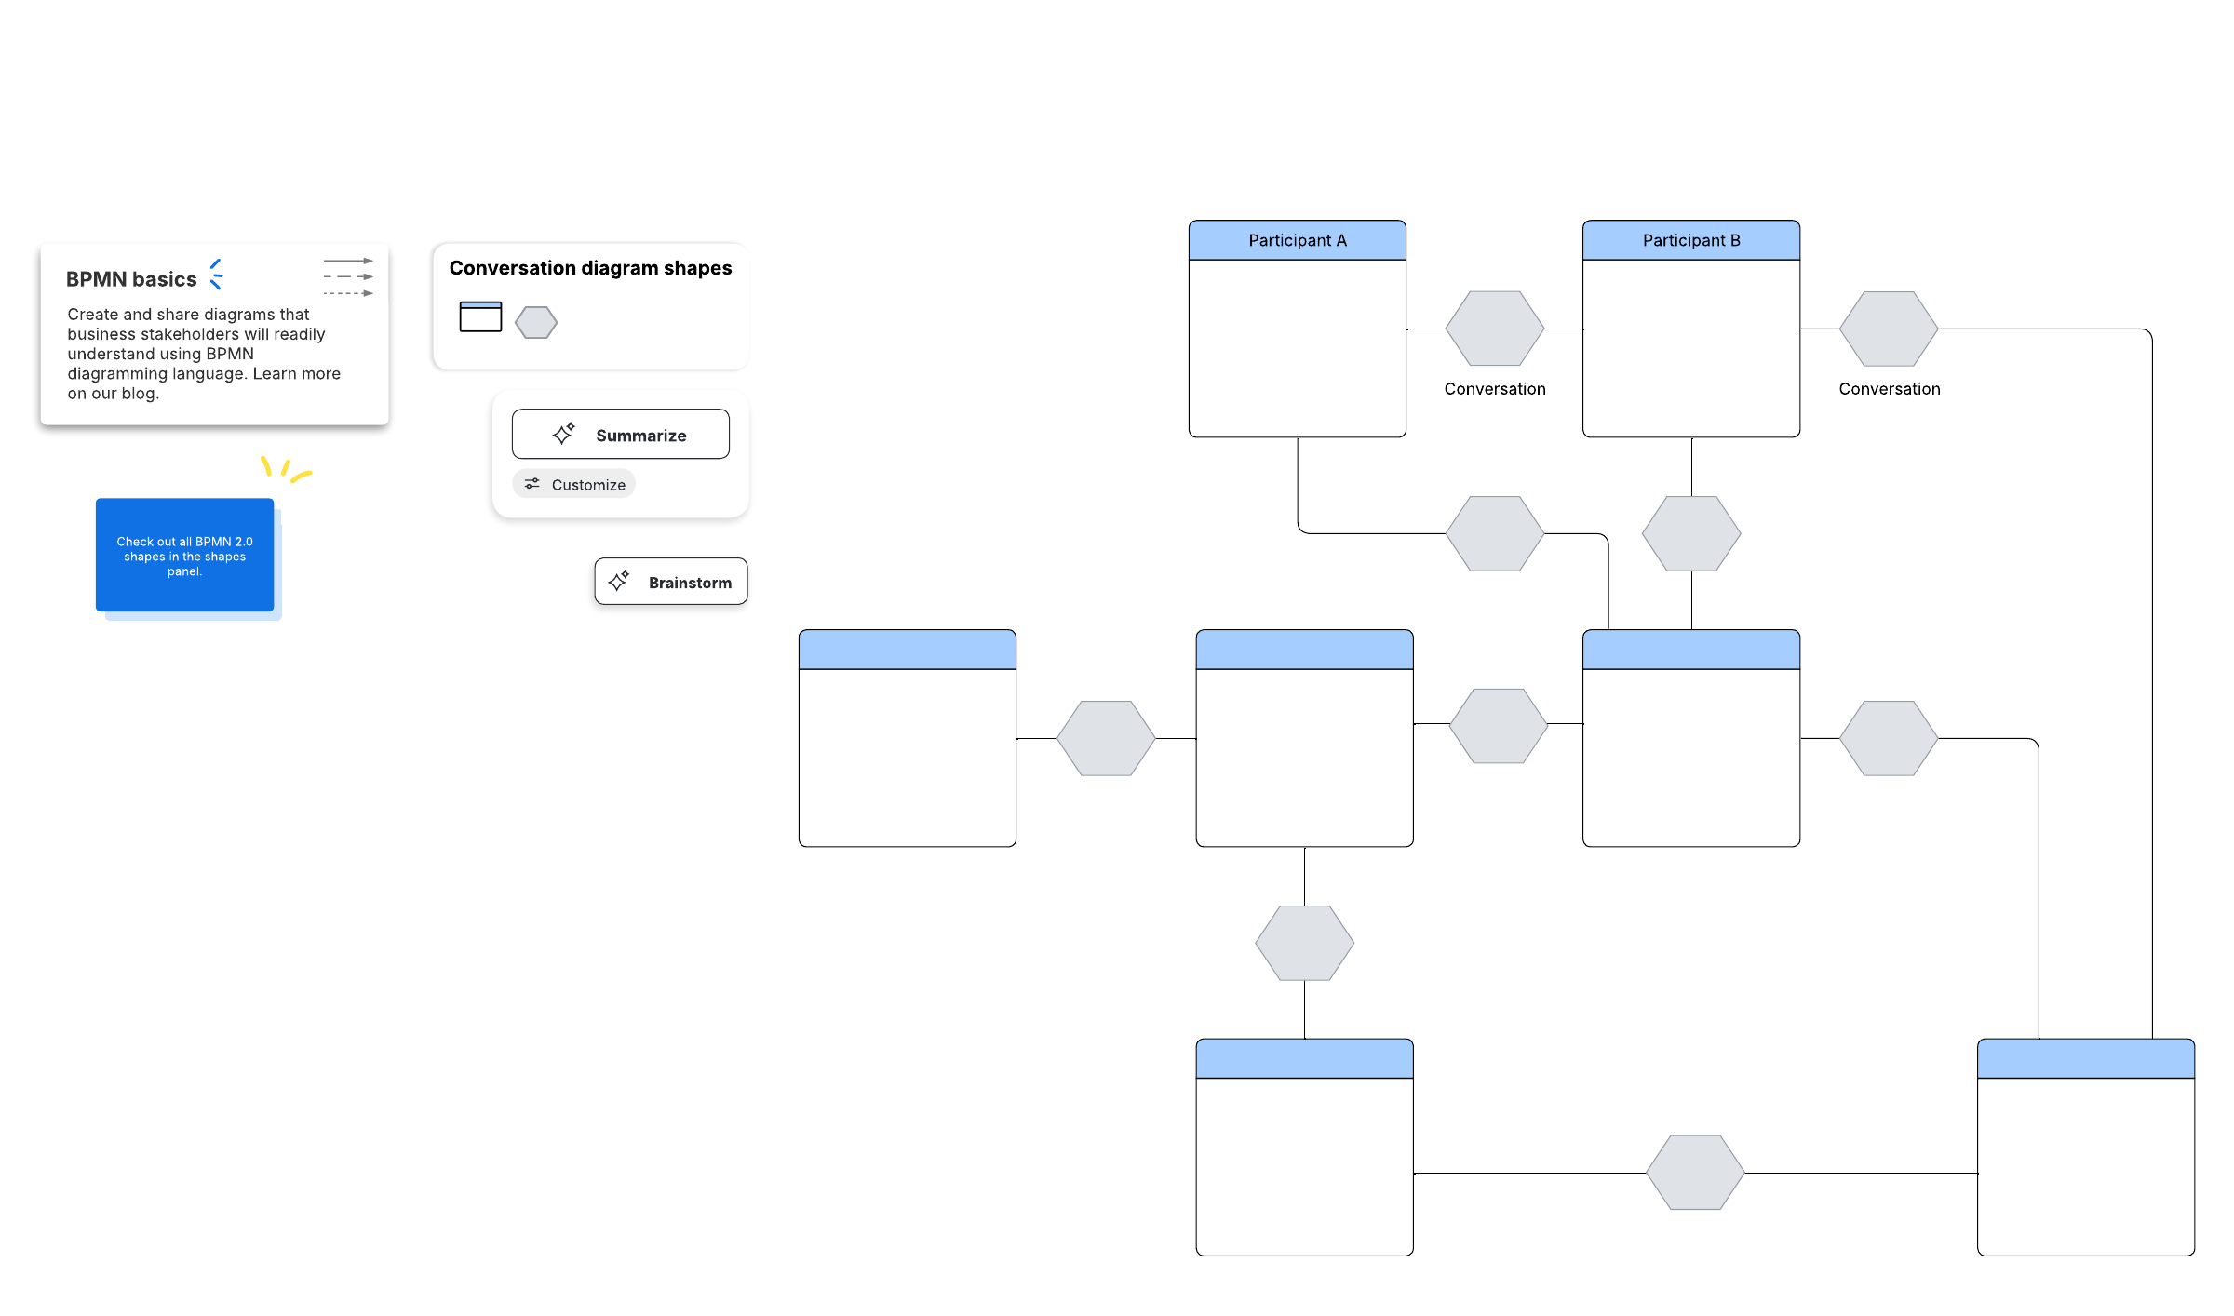Click the BPMN basics title
Screen dimensions: 2234x1316
click(x=131, y=279)
